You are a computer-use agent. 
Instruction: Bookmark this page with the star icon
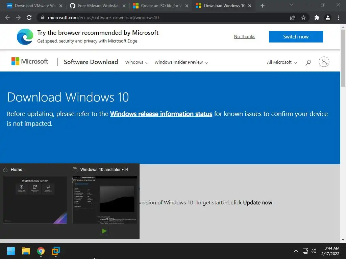(x=303, y=18)
